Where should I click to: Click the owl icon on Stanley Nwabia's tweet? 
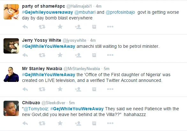pyautogui.click(x=94, y=89)
